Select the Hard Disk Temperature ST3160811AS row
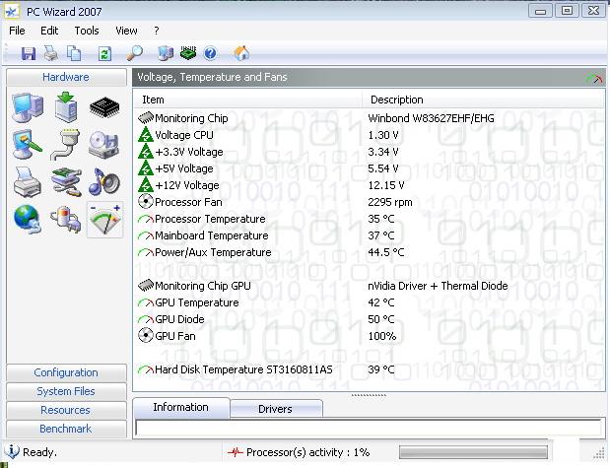The image size is (610, 468). pyautogui.click(x=369, y=369)
